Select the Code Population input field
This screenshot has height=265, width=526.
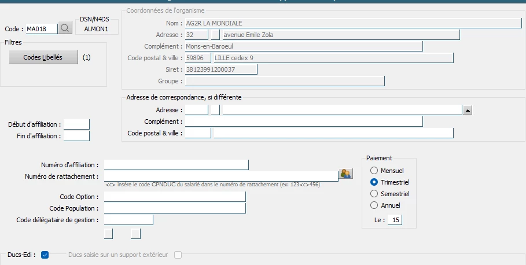(175, 208)
